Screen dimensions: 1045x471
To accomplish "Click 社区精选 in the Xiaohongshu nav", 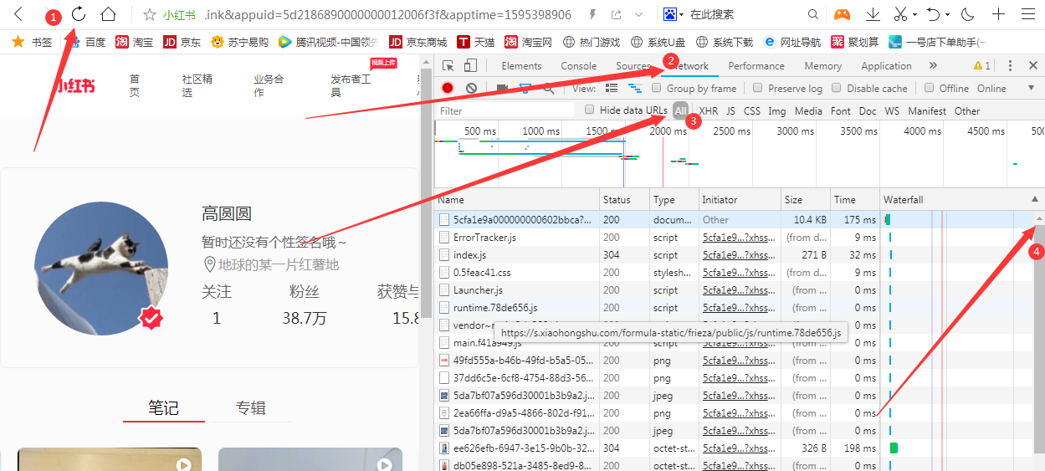I will 197,85.
